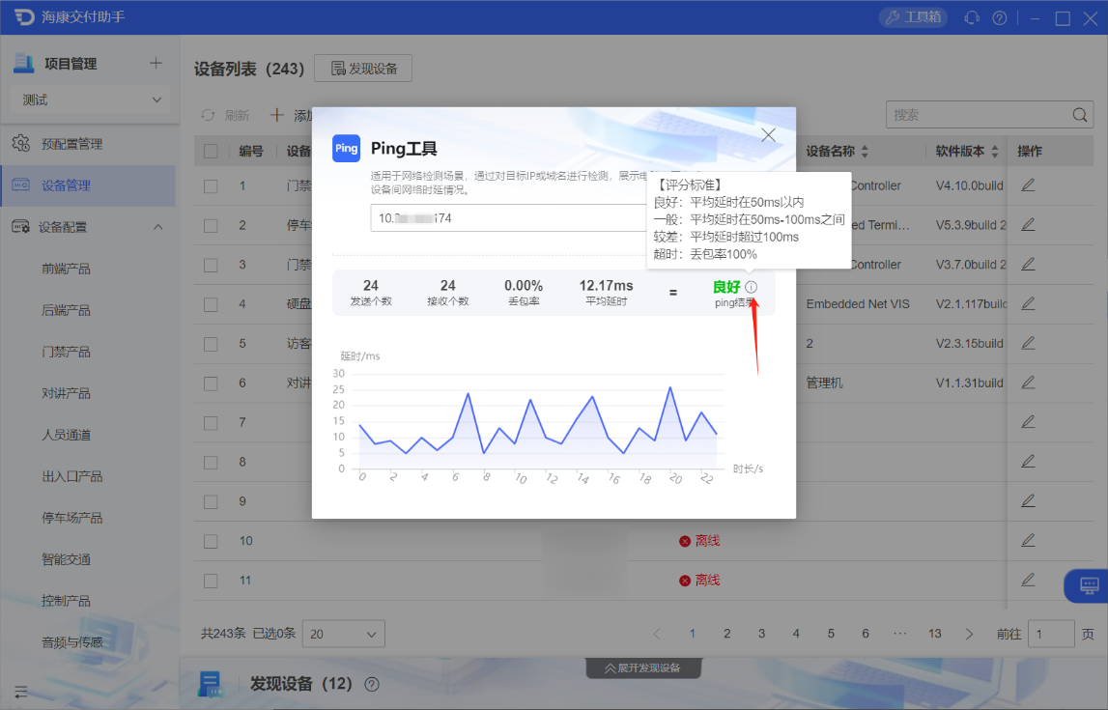Check the row 2 checkbox

click(211, 225)
